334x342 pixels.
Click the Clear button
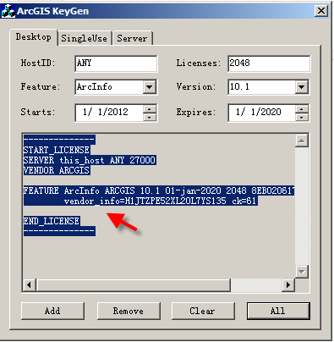pyautogui.click(x=203, y=311)
